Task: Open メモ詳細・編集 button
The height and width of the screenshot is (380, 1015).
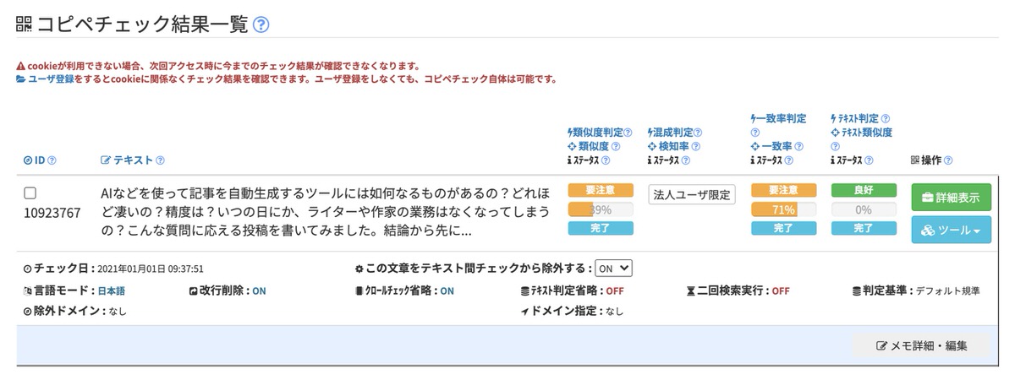Action: coord(921,345)
